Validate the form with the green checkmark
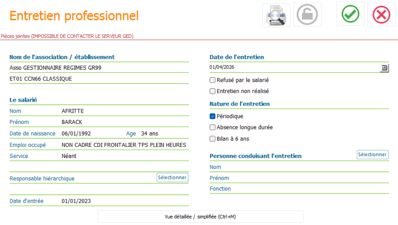The image size is (398, 225). [x=350, y=14]
